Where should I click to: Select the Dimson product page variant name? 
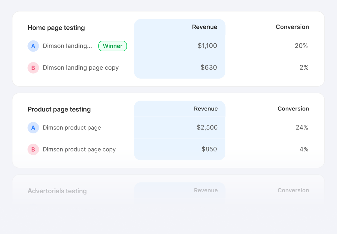point(72,128)
